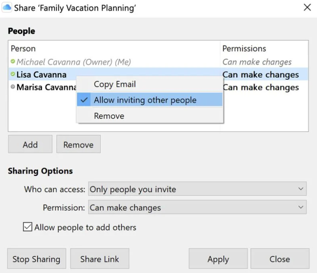Click the Stop Sharing button
The height and width of the screenshot is (273, 317).
[x=36, y=259]
